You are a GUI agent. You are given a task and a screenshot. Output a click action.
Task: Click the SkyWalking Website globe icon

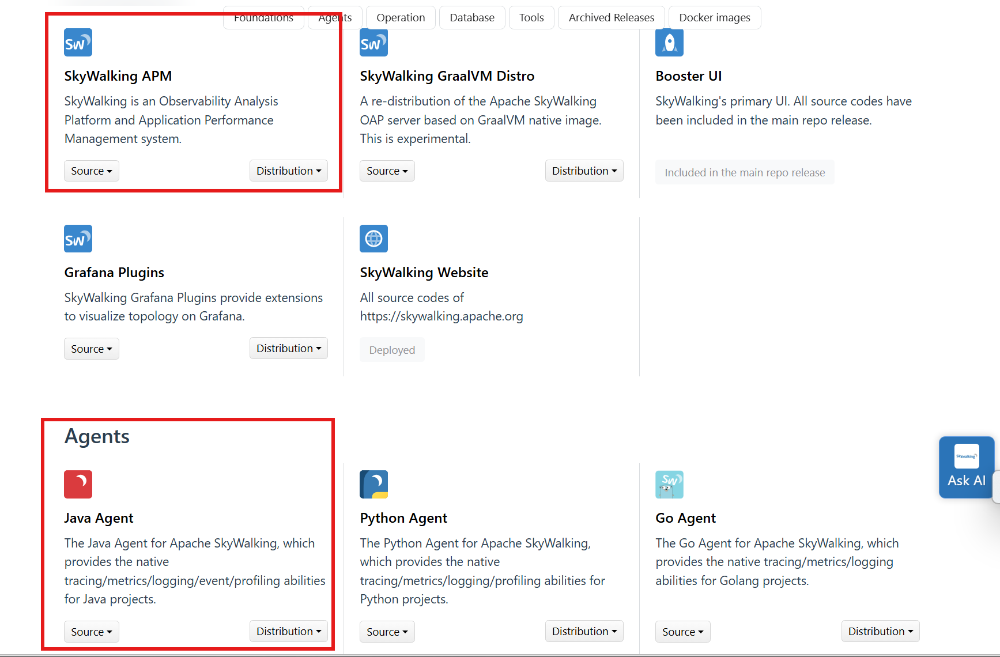373,239
